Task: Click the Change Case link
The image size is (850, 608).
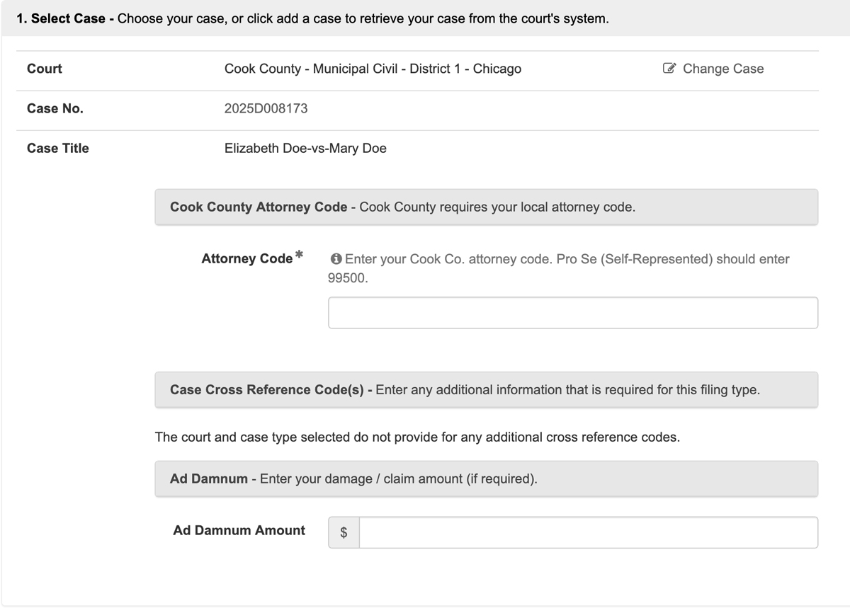Action: (x=722, y=68)
